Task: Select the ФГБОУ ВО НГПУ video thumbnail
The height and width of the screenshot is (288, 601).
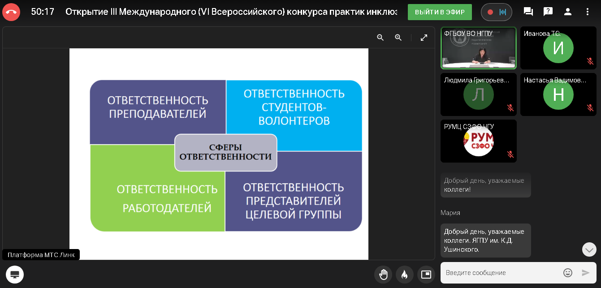Action: [x=478, y=48]
